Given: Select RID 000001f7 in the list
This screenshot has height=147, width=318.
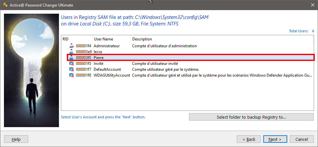Looking at the screenshot, I should 84,69.
